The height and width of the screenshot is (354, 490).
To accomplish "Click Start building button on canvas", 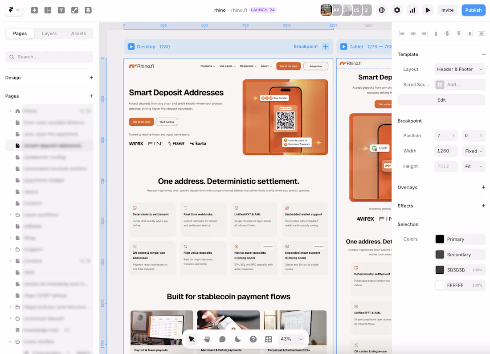I will (167, 122).
